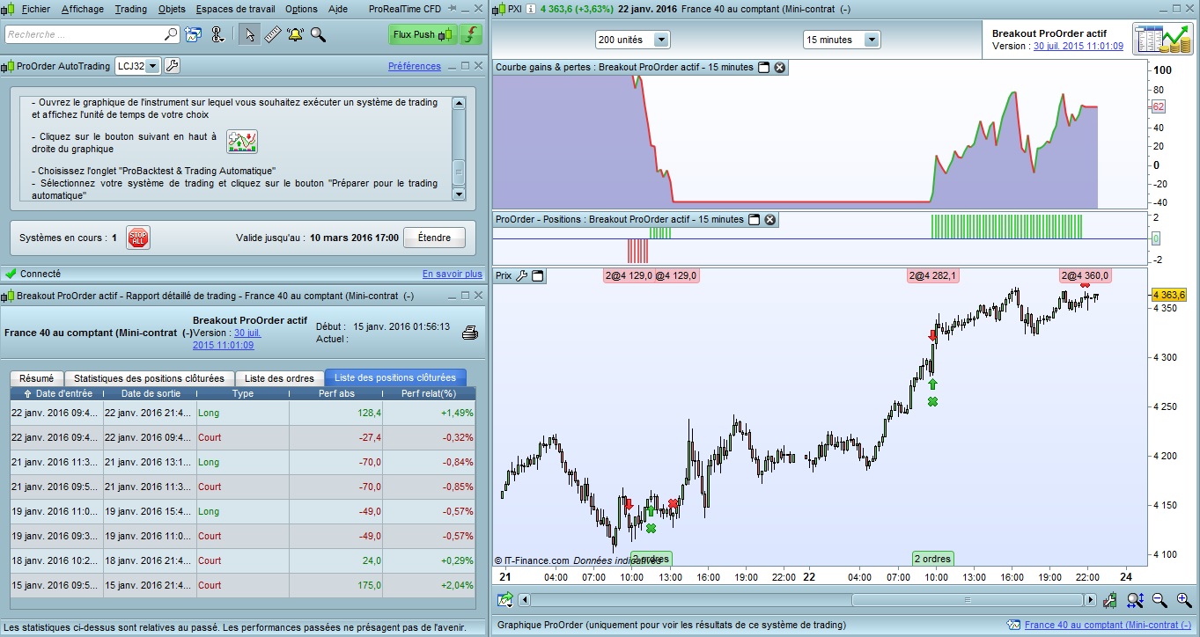This screenshot has width=1200, height=637.
Task: Open the 200 unités dropdown
Action: [x=661, y=40]
